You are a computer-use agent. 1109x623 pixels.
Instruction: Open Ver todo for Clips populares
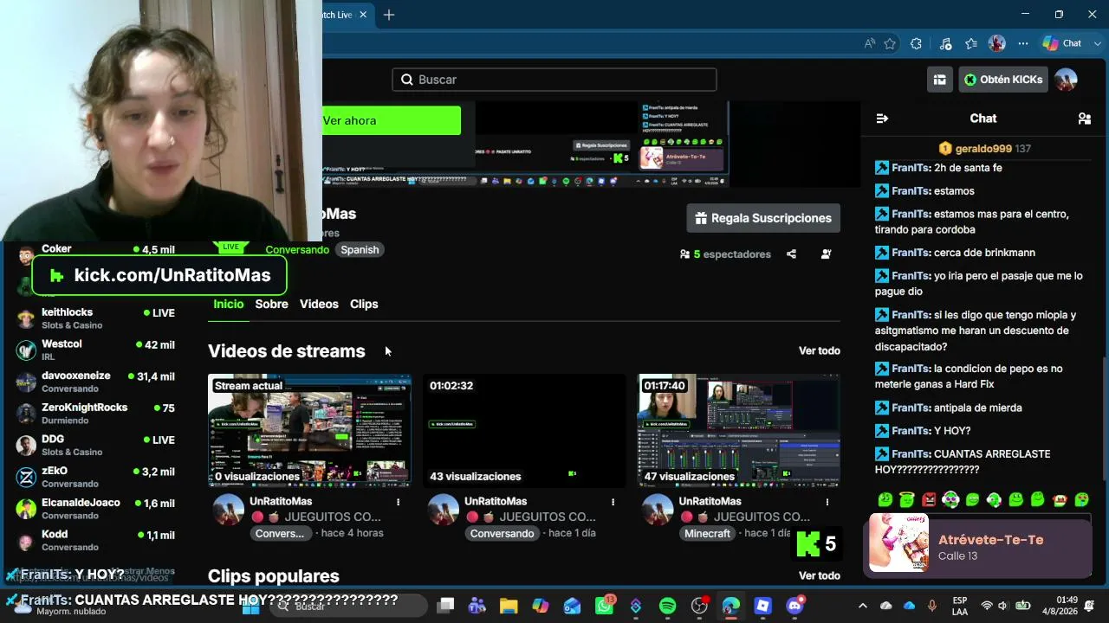(x=820, y=575)
